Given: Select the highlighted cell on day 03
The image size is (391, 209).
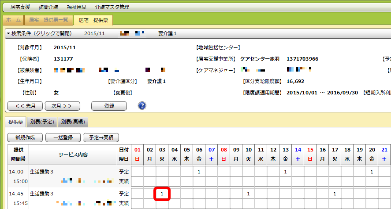Looking at the screenshot, I should [x=162, y=193].
